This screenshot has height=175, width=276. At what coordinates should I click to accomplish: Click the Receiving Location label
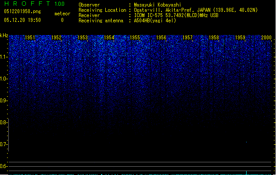point(102,10)
